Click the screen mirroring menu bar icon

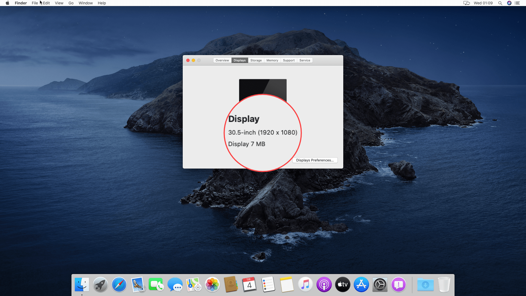(x=466, y=3)
